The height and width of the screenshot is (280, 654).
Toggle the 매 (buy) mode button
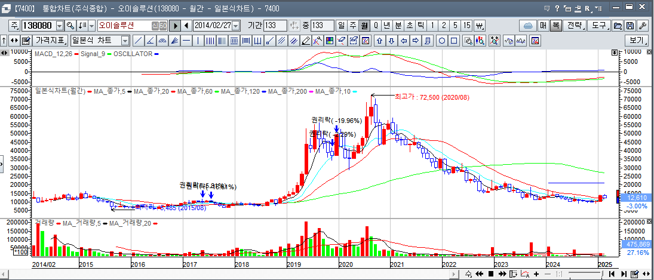(x=544, y=26)
